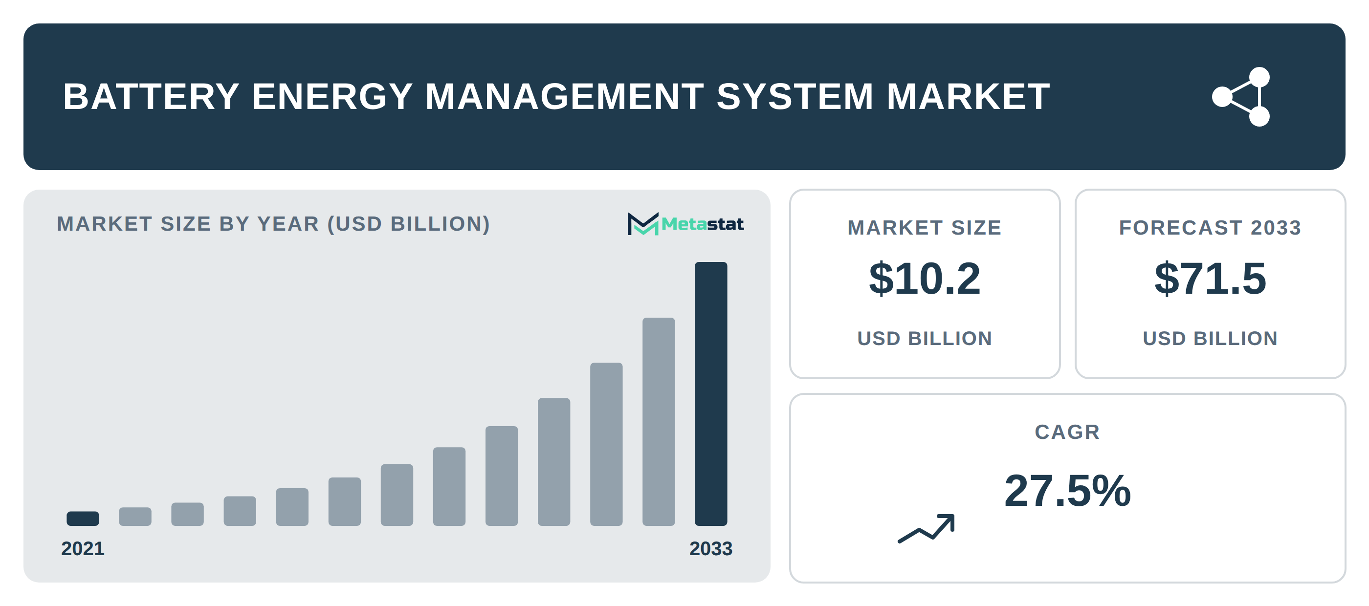Select the dark 2021 bar

[x=83, y=519]
